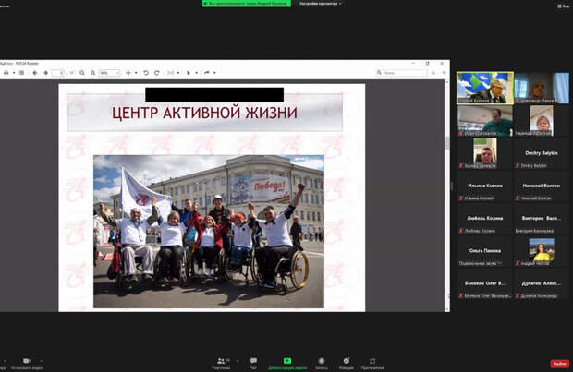Select the Николай Волгин participant tile
Image resolution: width=573 pixels, height=372 pixels.
click(x=542, y=186)
